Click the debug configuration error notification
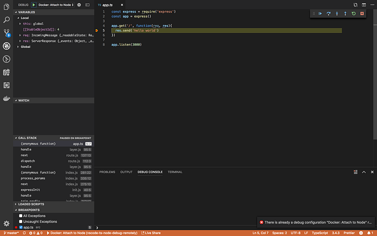377x236 pixels. pos(316,223)
